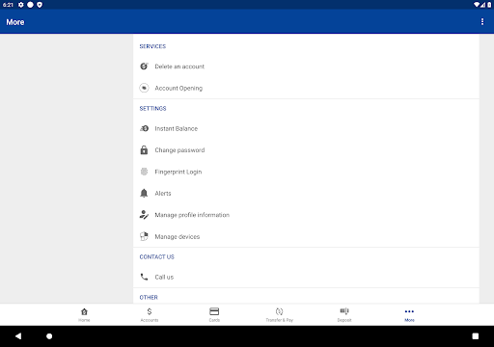Tap the Fingerprint Login icon

(144, 172)
